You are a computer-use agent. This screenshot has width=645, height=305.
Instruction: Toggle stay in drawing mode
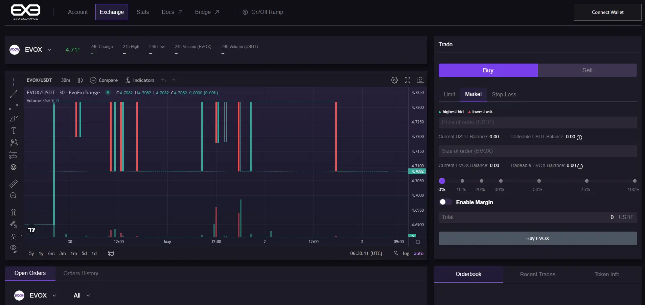click(x=14, y=225)
